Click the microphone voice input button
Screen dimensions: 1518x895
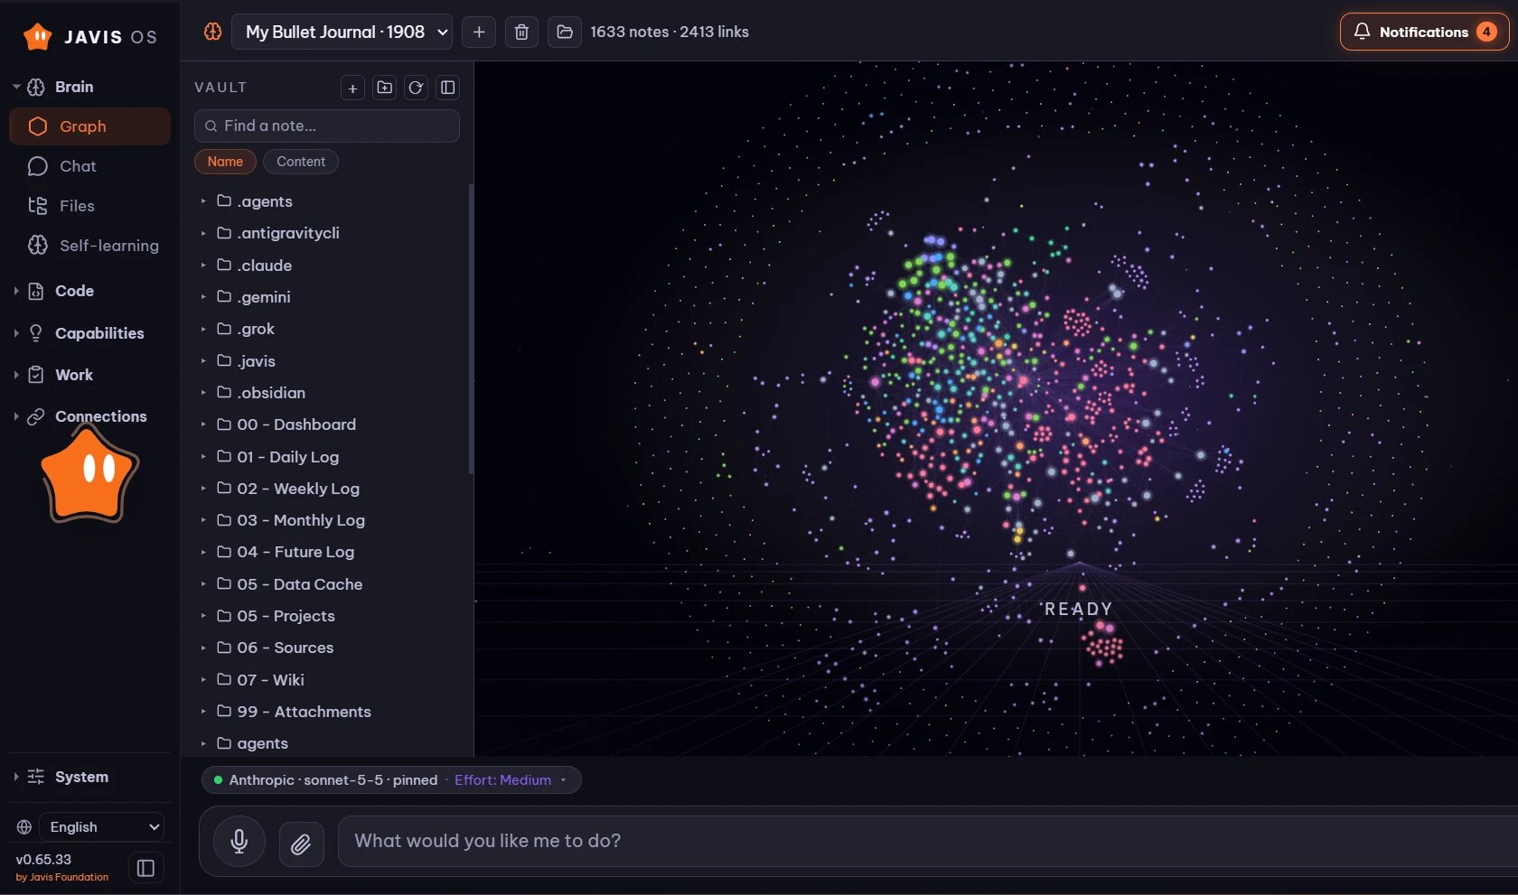coord(239,842)
